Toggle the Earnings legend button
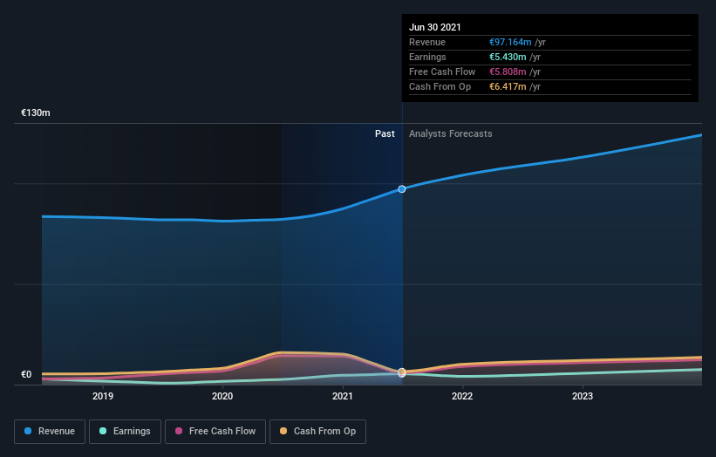Screen dimensions: 716x457 [125, 432]
